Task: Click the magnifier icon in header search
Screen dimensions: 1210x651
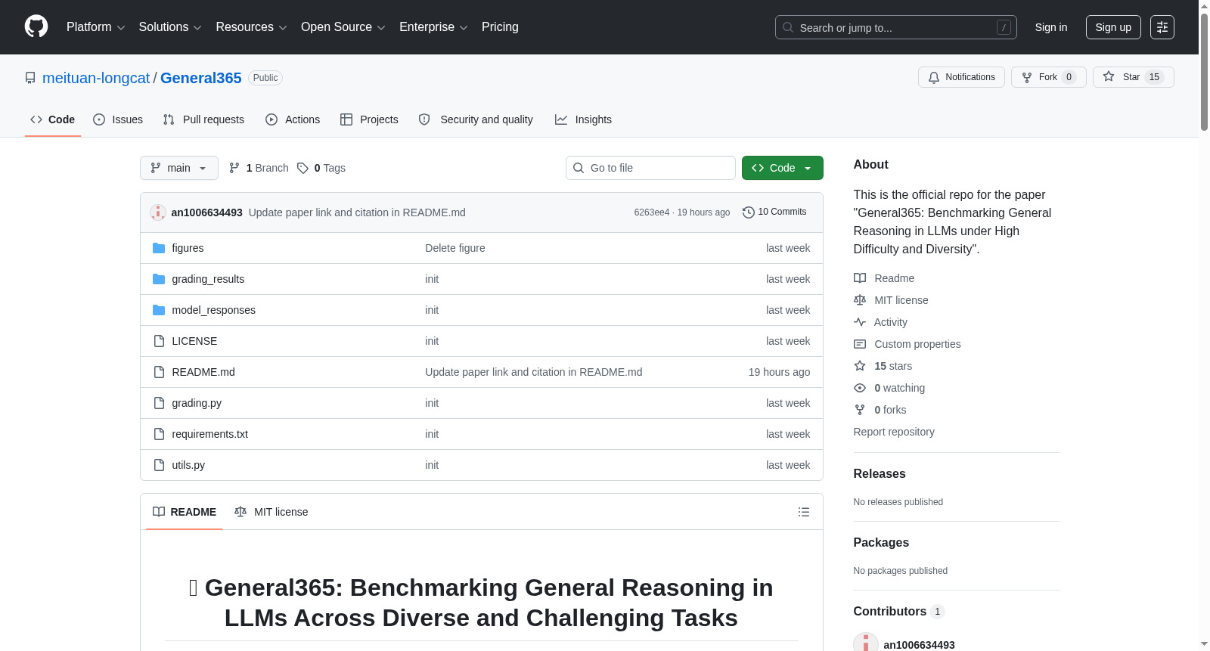Action: (788, 27)
